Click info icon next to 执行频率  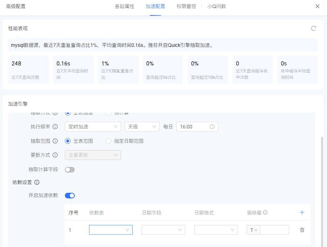point(55,127)
